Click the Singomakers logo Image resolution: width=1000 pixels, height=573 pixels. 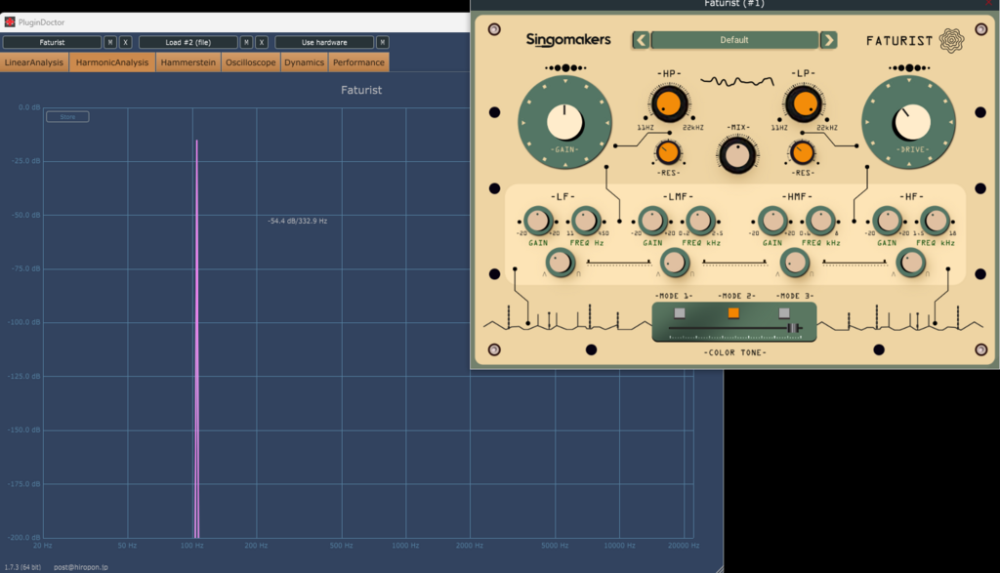(567, 40)
